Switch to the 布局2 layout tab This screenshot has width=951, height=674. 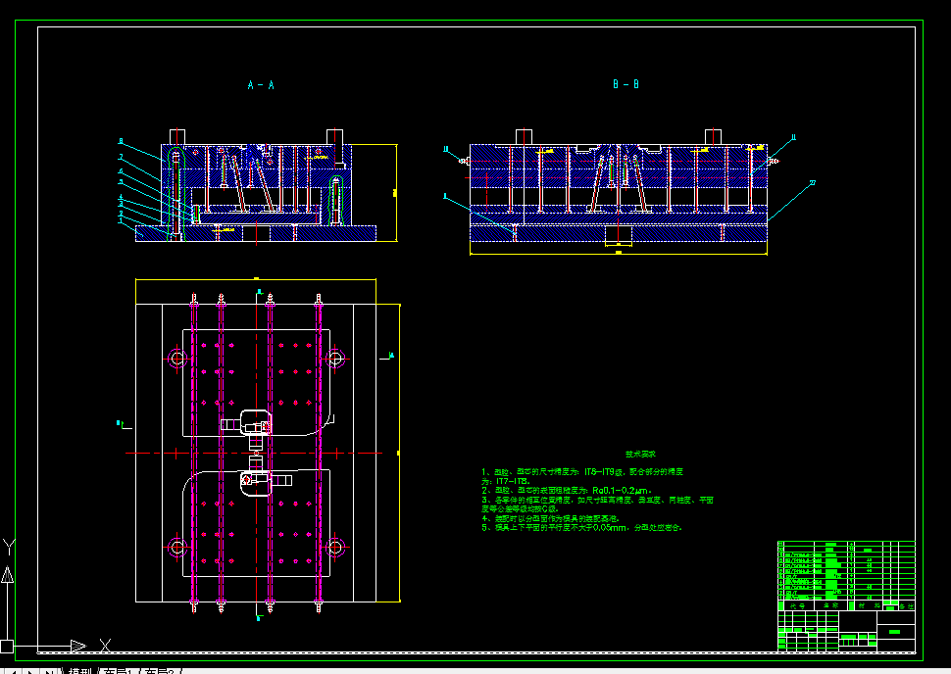pyautogui.click(x=160, y=671)
